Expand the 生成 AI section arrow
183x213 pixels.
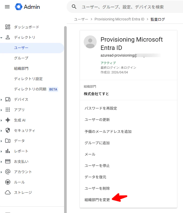(x=1, y=120)
